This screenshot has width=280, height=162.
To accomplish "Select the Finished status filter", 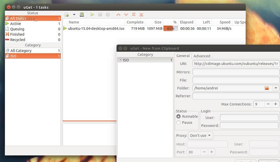I will click(33, 34).
